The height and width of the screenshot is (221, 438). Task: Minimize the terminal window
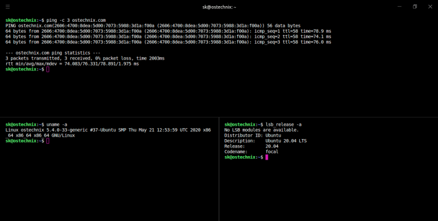[400, 7]
